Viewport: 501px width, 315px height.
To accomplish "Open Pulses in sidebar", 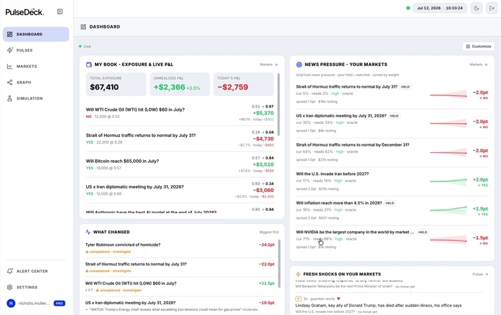I will (x=36, y=50).
